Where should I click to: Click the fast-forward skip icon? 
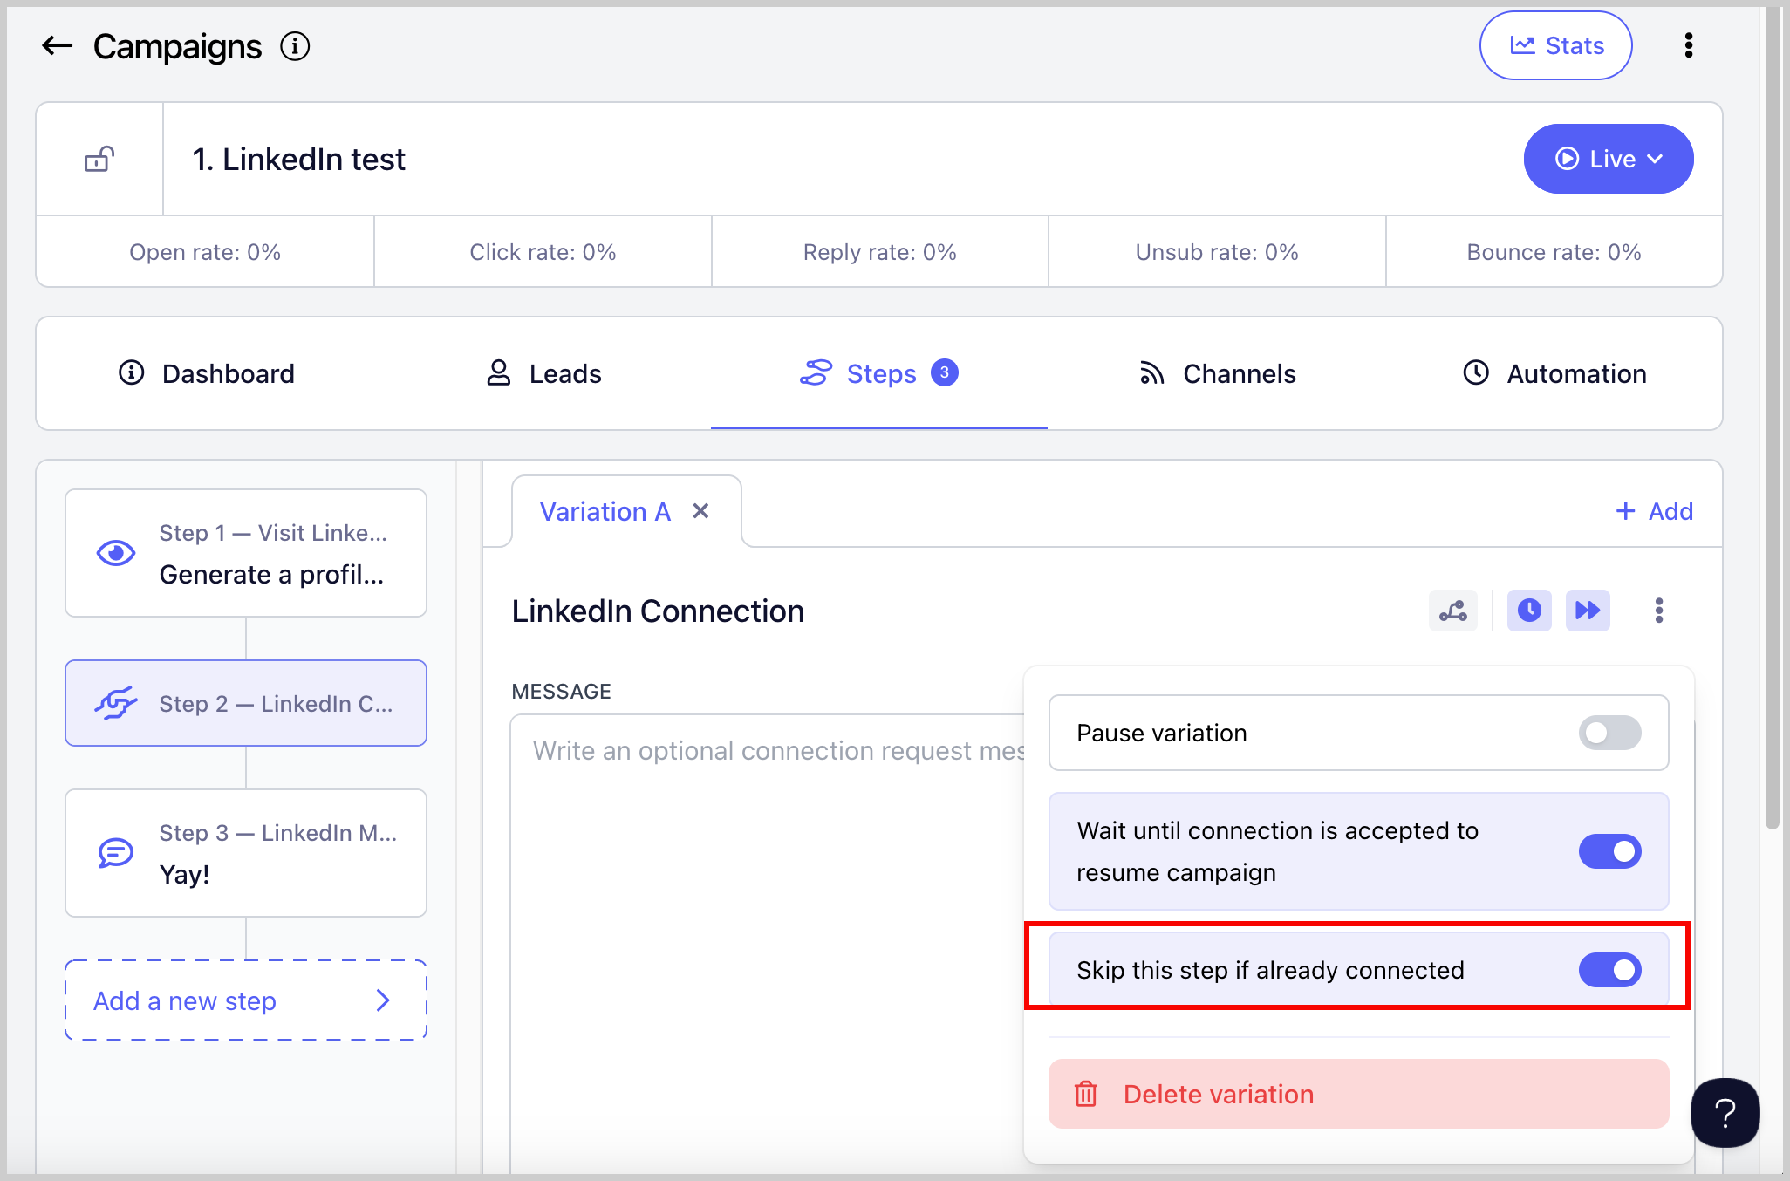point(1588,611)
